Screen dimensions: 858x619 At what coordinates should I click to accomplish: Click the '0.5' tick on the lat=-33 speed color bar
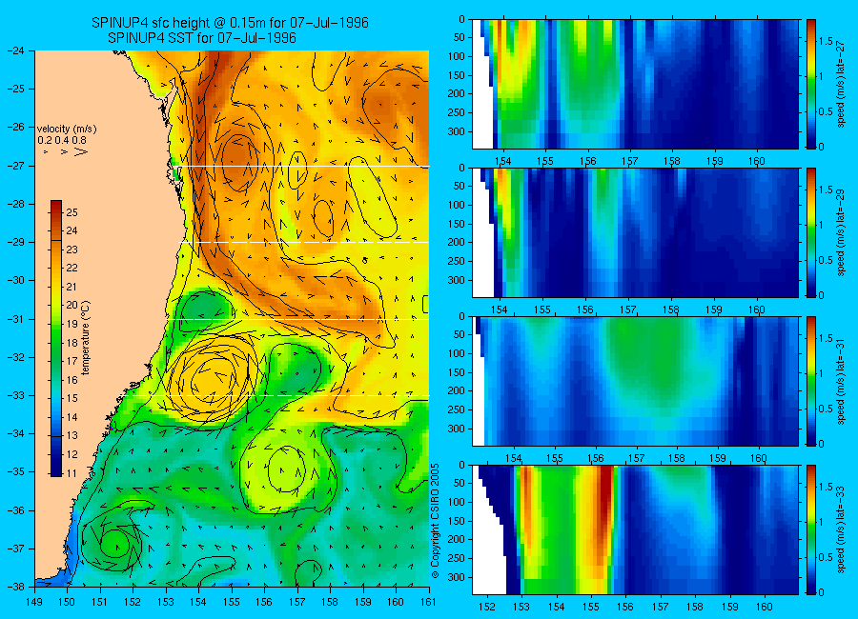(x=827, y=557)
